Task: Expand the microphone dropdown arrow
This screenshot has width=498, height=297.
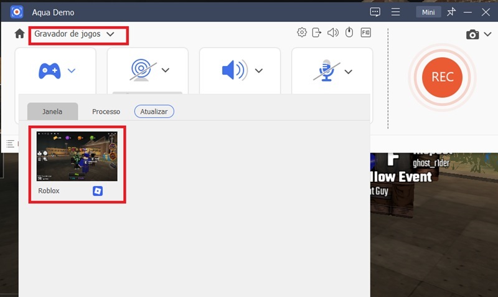Action: point(349,72)
